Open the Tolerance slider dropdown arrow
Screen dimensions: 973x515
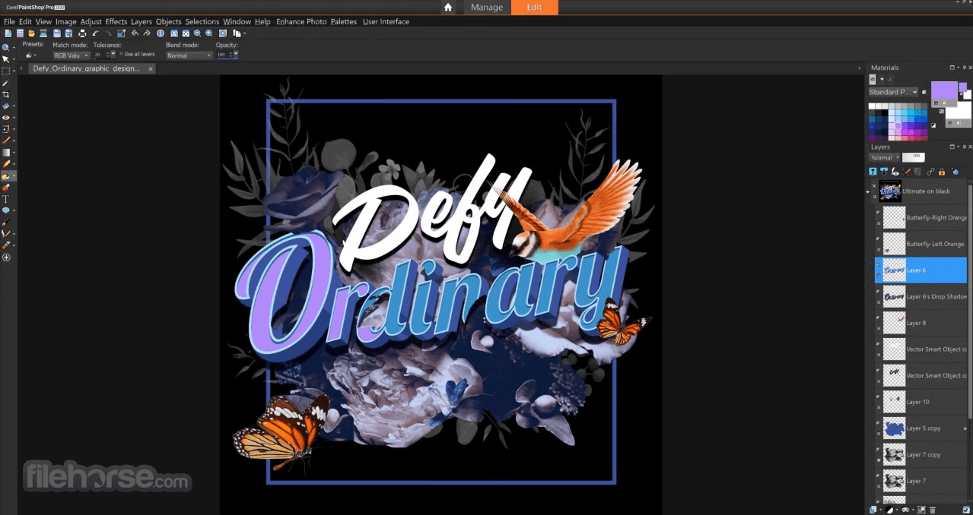coord(113,53)
